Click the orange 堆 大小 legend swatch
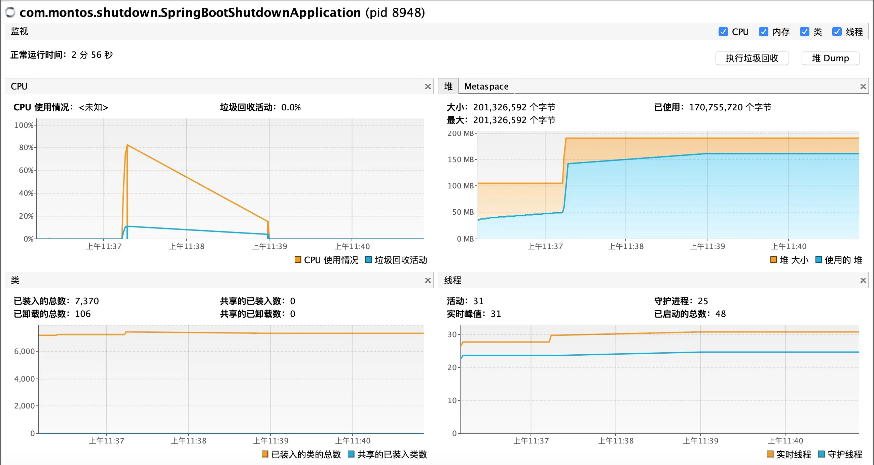874x465 pixels. click(x=773, y=260)
